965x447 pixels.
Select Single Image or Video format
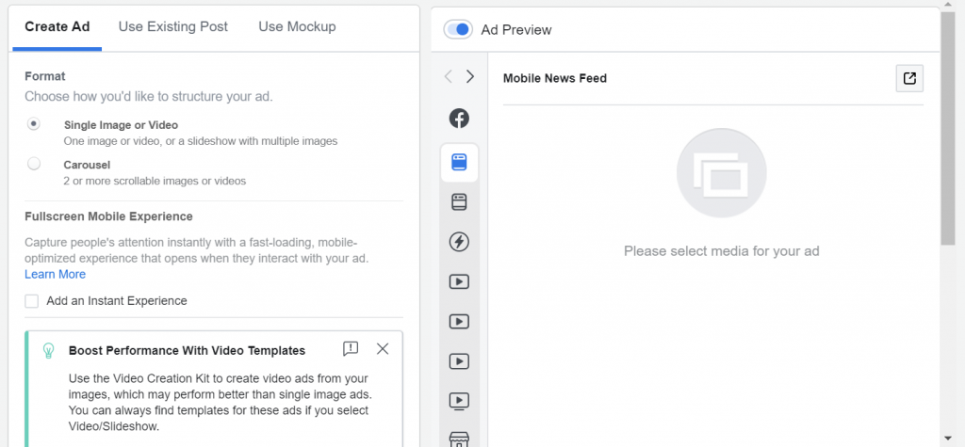click(34, 124)
